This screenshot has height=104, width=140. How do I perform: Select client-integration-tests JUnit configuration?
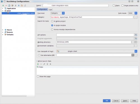(x=18, y=13)
